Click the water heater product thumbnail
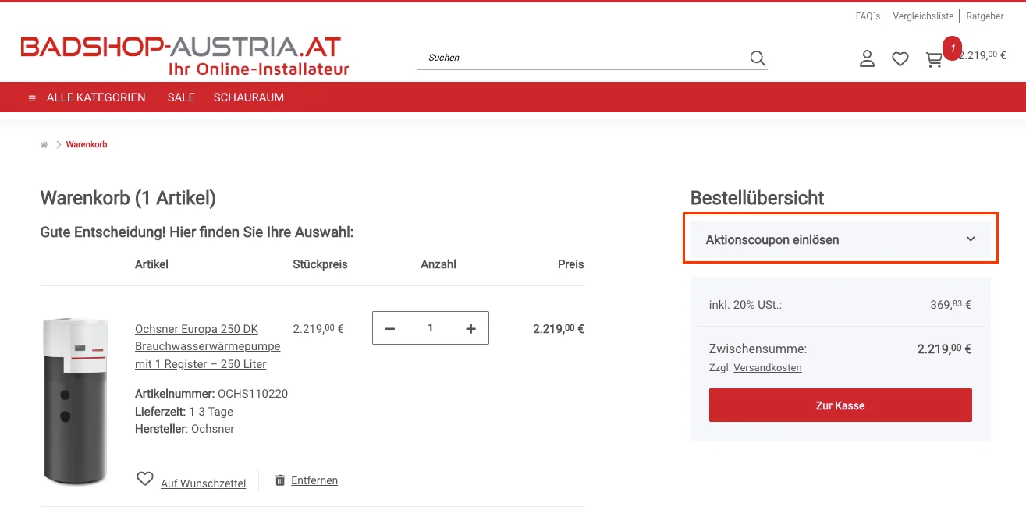This screenshot has height=531, width=1026. [75, 401]
